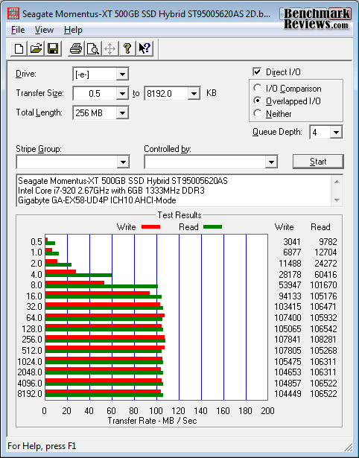Open About via yellow question mark icon
359x458 pixels.
click(127, 48)
